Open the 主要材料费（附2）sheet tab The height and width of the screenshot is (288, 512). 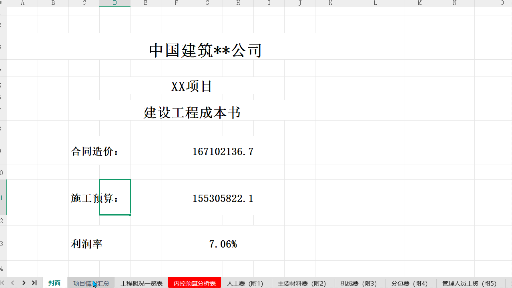pos(302,283)
